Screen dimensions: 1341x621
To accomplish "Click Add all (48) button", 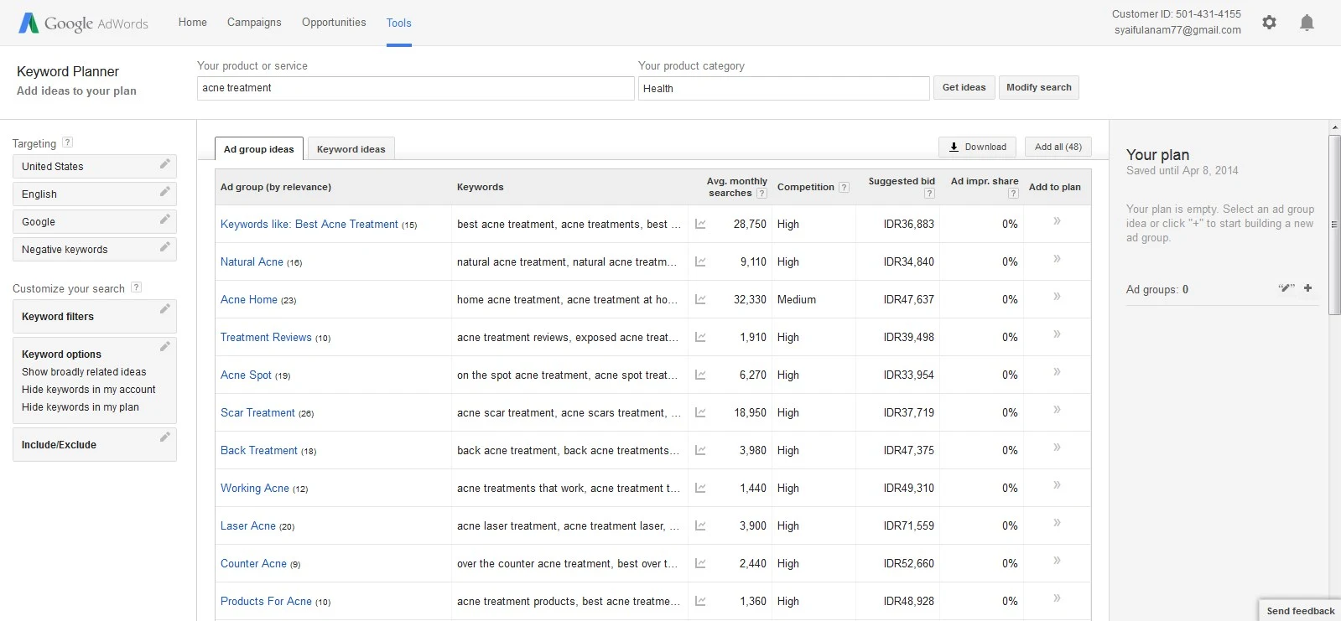I will click(x=1058, y=147).
